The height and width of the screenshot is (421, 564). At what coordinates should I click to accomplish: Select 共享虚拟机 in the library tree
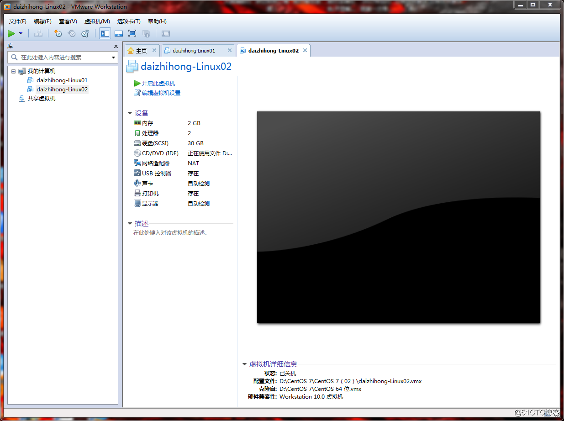pos(42,99)
